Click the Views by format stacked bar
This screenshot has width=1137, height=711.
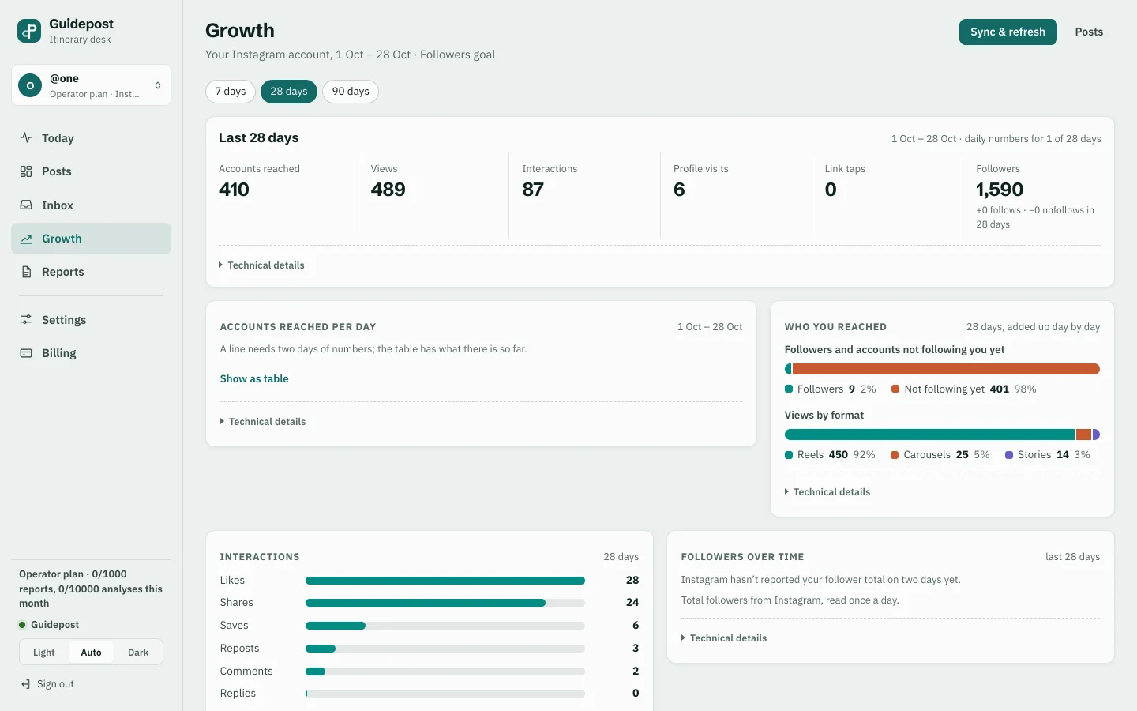(x=942, y=434)
